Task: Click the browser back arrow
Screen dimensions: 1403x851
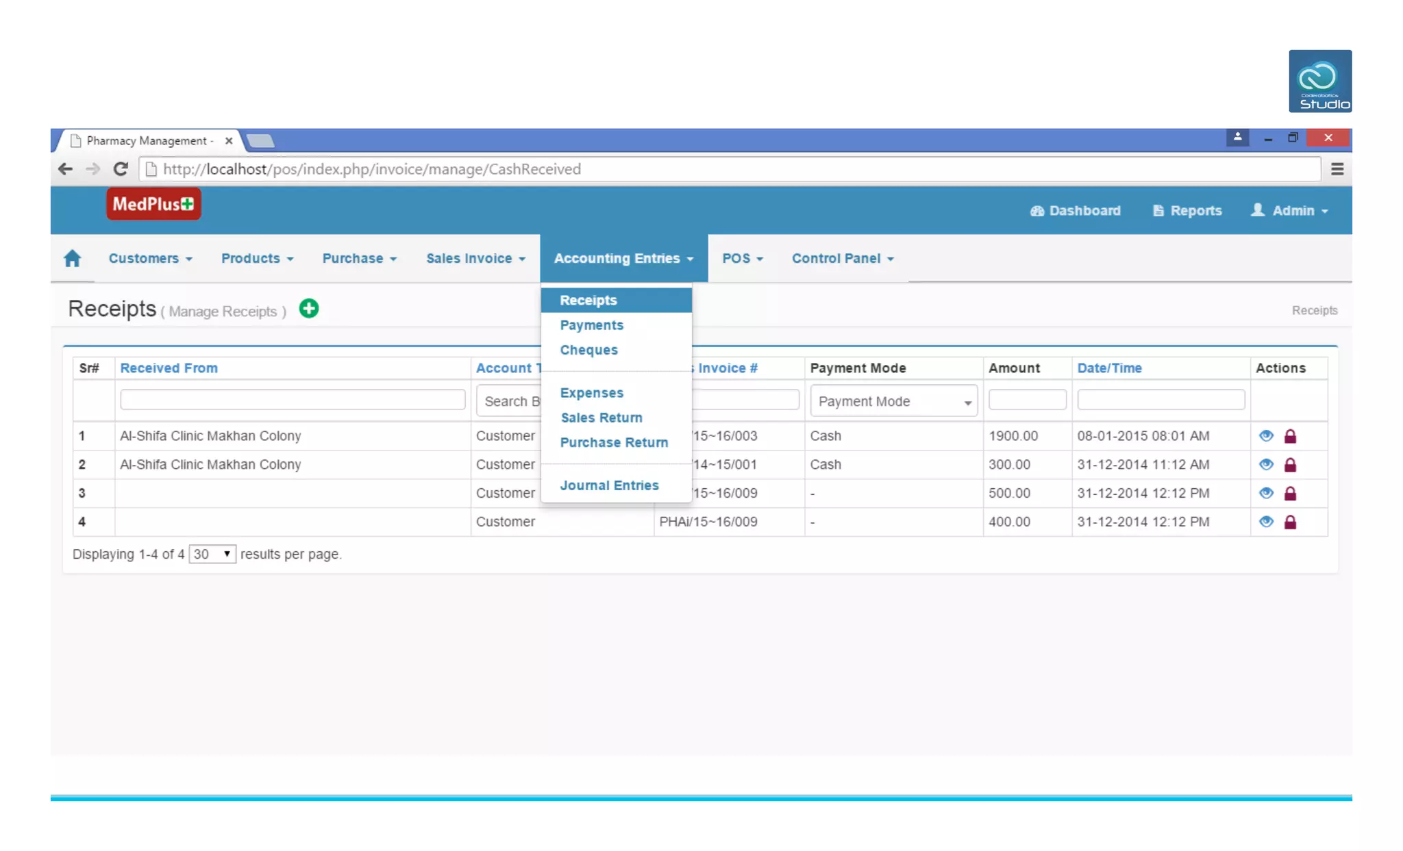Action: pyautogui.click(x=65, y=169)
